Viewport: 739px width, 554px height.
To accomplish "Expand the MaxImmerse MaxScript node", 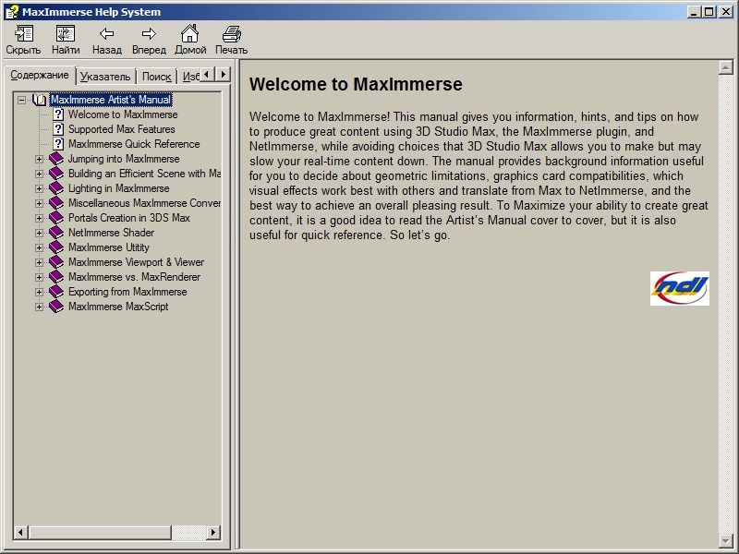I will [x=39, y=307].
